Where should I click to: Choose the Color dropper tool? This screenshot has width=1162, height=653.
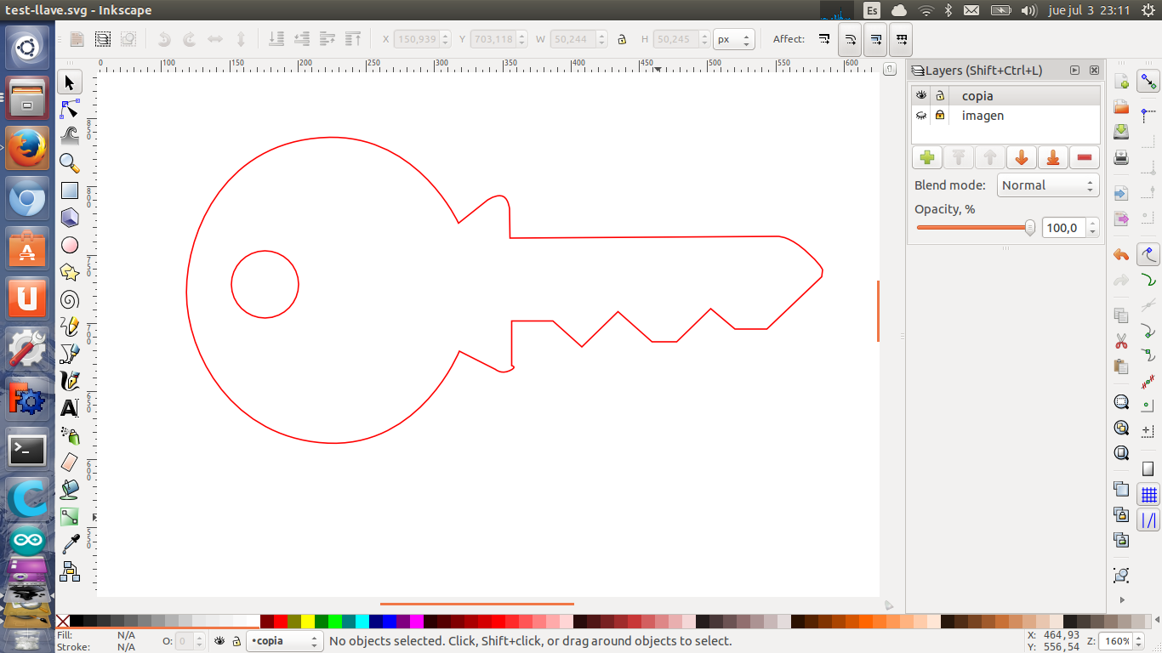[70, 543]
